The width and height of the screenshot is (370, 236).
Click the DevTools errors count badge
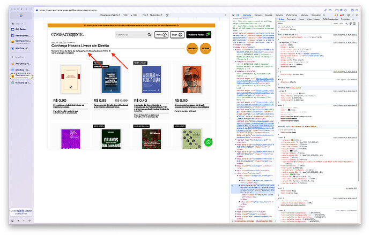(342, 15)
